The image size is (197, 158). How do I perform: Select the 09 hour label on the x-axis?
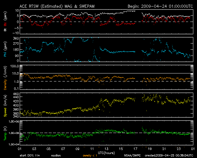tap(78, 149)
